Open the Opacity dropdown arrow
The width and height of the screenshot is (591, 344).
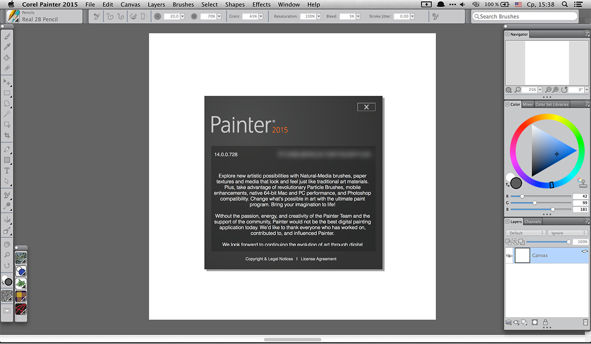(x=219, y=16)
